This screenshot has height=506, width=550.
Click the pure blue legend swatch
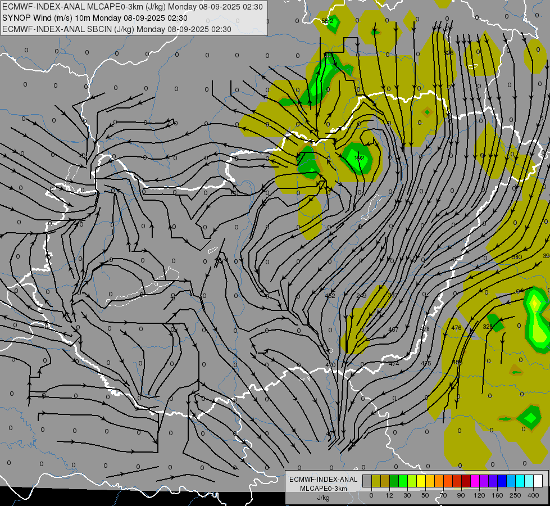pyautogui.click(x=502, y=481)
